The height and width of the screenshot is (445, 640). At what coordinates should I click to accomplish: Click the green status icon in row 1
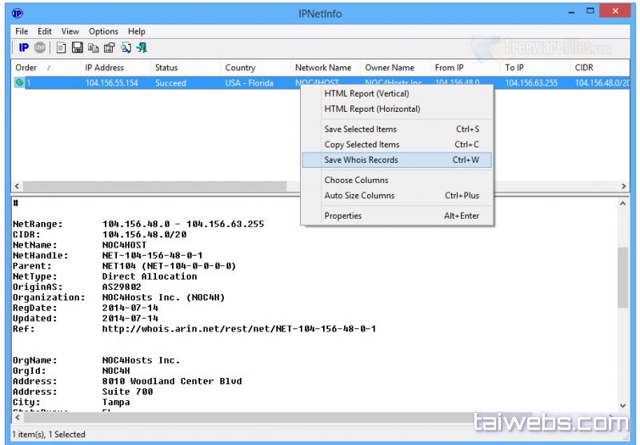(20, 83)
